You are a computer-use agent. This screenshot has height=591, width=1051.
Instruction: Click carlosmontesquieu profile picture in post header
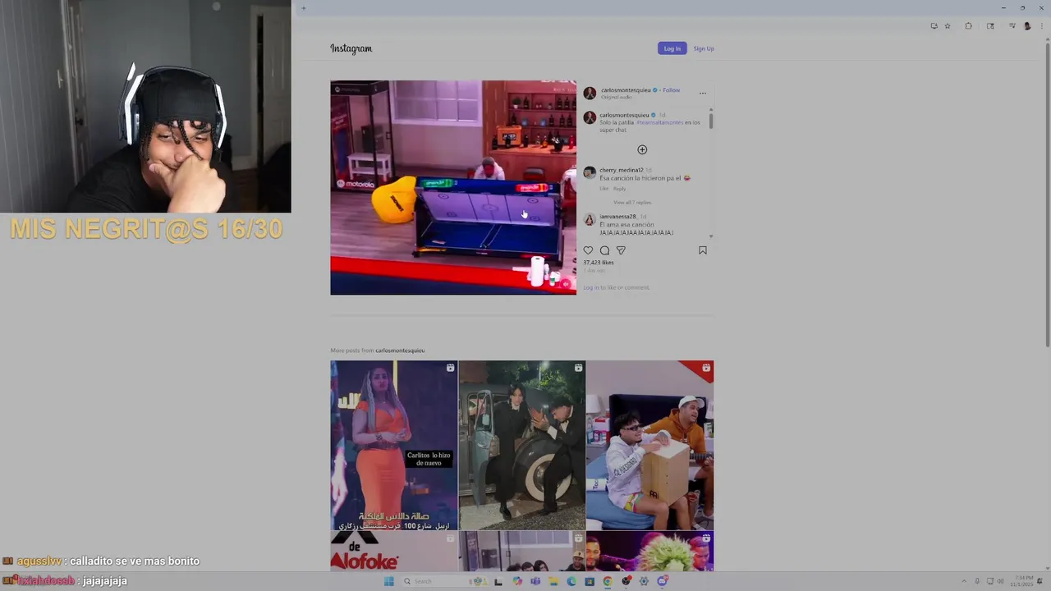pos(590,93)
